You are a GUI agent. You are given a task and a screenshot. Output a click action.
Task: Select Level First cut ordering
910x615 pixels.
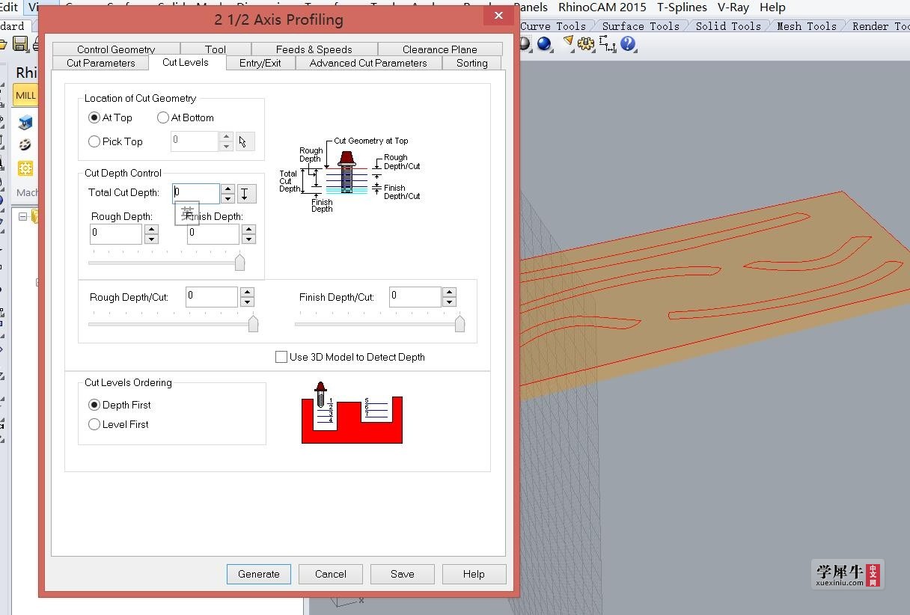click(94, 424)
